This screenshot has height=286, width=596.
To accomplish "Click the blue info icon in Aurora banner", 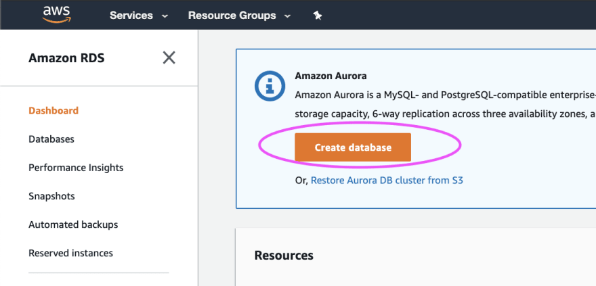I will point(270,86).
